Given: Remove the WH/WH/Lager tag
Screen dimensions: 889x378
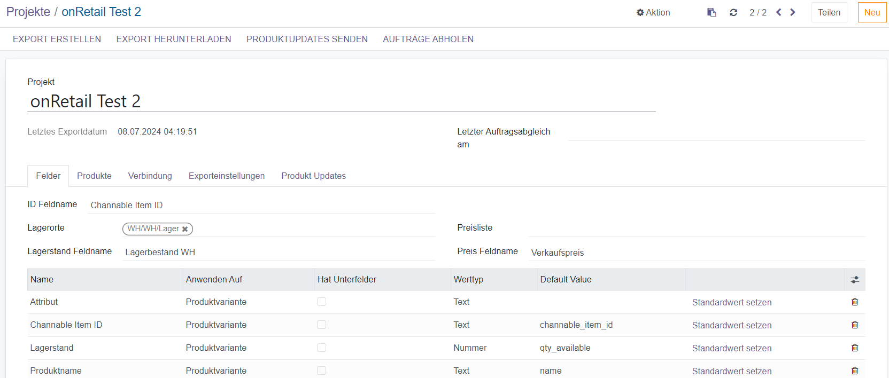Looking at the screenshot, I should pyautogui.click(x=185, y=229).
